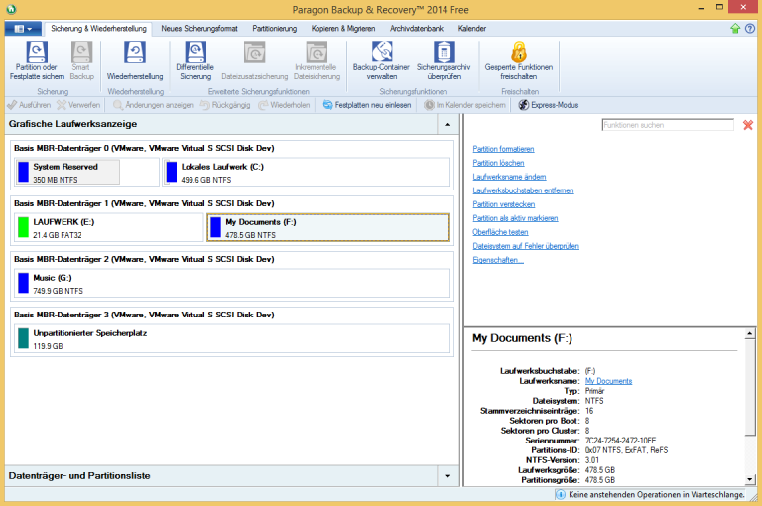The height and width of the screenshot is (506, 762).
Task: Open the Partitionierung tab
Action: click(274, 28)
